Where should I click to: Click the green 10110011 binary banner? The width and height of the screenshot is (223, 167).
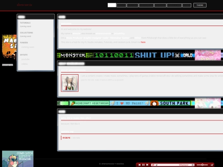[x=114, y=55]
